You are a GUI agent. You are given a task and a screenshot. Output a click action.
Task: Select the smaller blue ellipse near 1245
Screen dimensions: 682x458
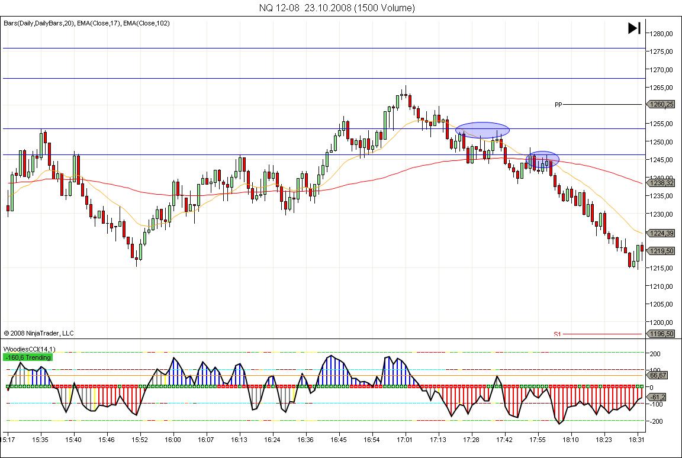[x=542, y=159]
